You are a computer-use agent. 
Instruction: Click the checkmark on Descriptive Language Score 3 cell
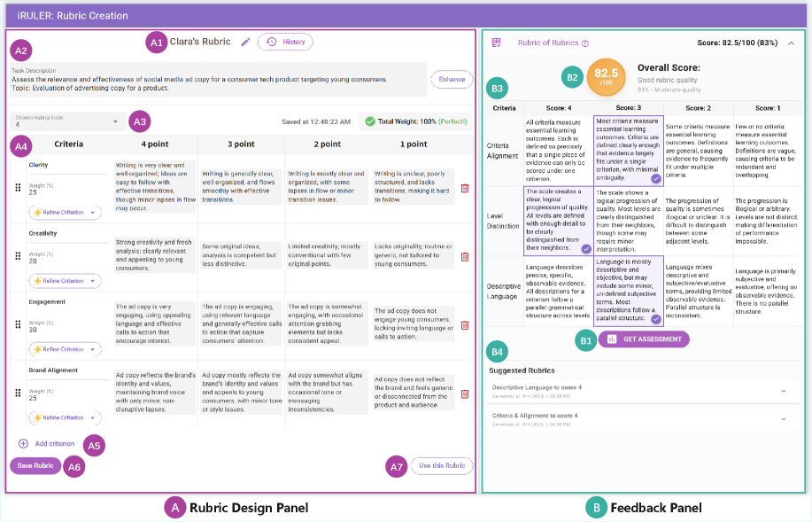(x=656, y=319)
